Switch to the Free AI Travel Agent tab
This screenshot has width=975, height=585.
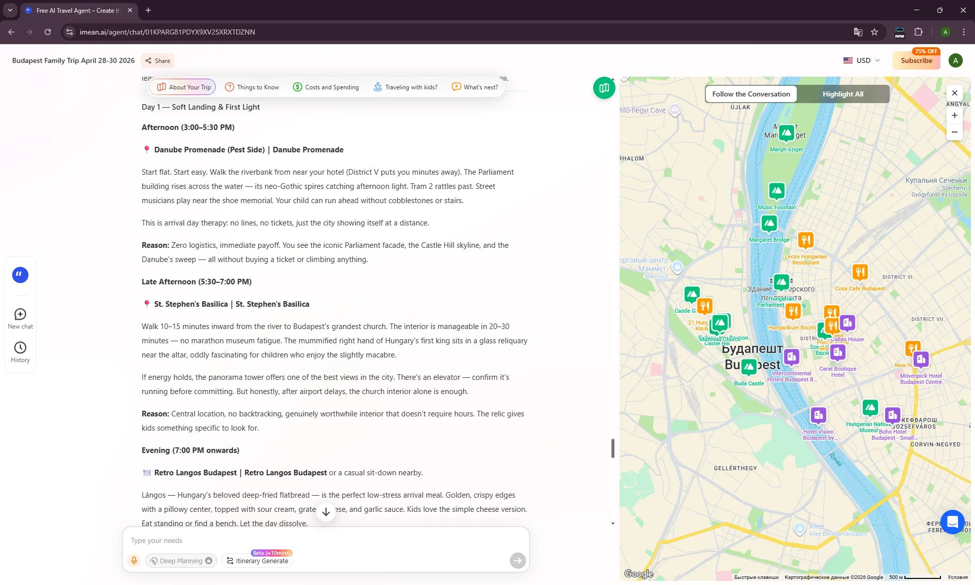coord(79,10)
